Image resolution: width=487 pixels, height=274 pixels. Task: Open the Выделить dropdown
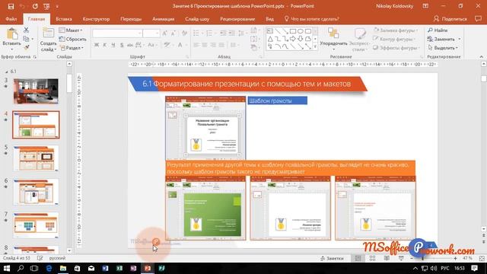[443, 48]
